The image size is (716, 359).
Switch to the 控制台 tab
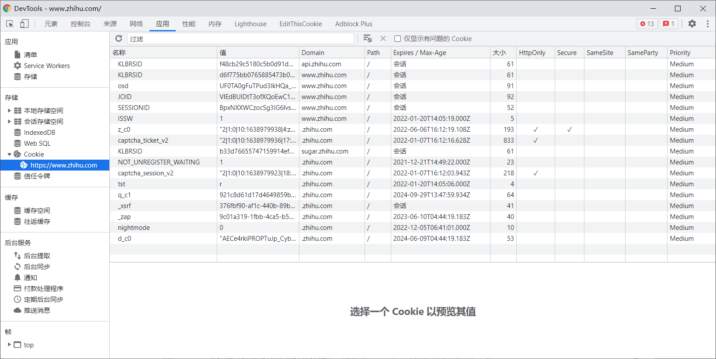pyautogui.click(x=80, y=24)
